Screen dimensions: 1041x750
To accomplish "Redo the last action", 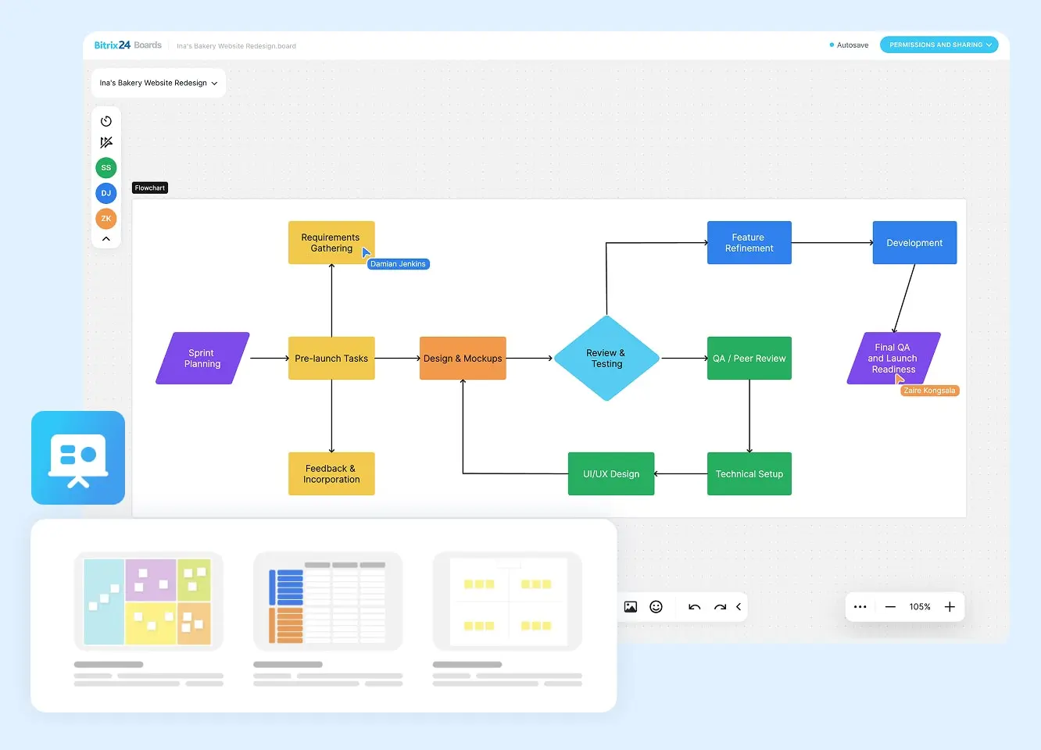I will click(x=720, y=607).
